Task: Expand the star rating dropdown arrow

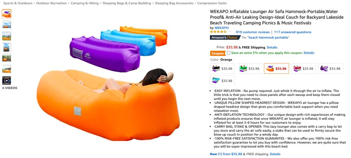Action: coord(230,32)
